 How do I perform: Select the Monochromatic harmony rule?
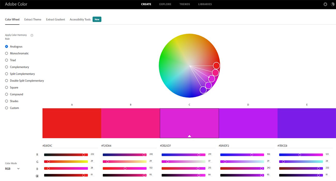7,53
